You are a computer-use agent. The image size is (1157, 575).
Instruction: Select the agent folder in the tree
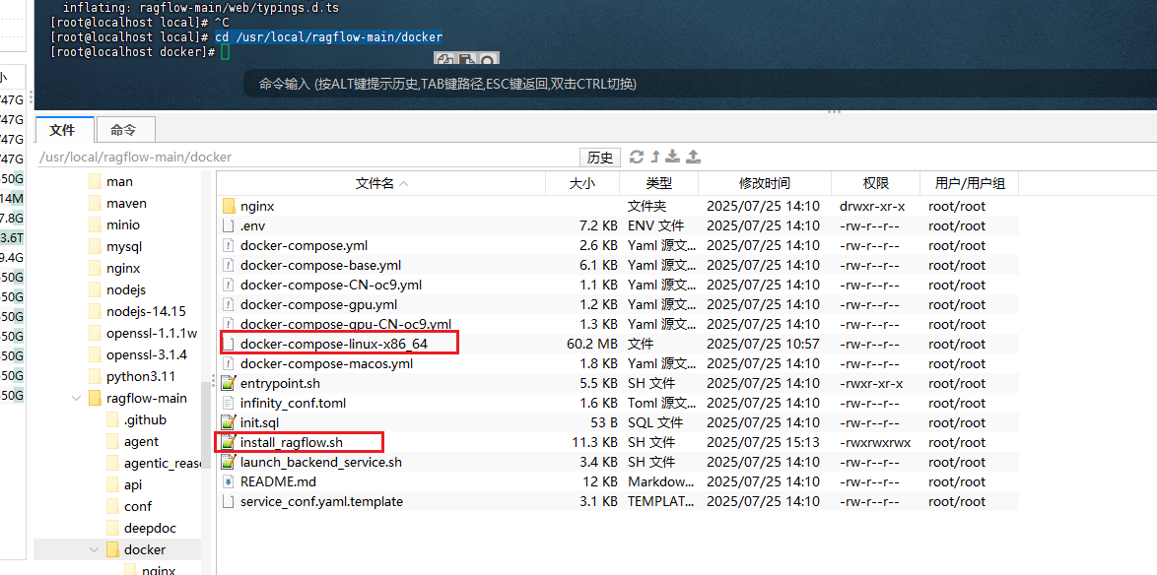pos(141,441)
